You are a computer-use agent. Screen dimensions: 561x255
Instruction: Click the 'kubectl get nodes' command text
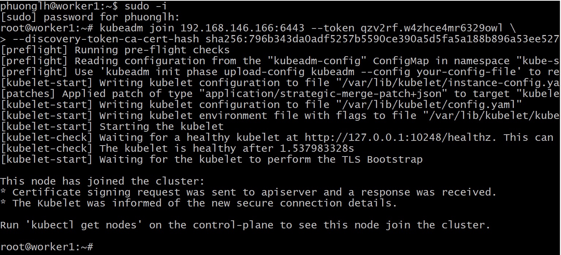87,225
